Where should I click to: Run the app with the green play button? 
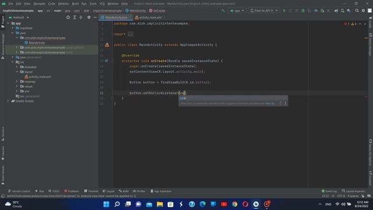click(x=284, y=10)
